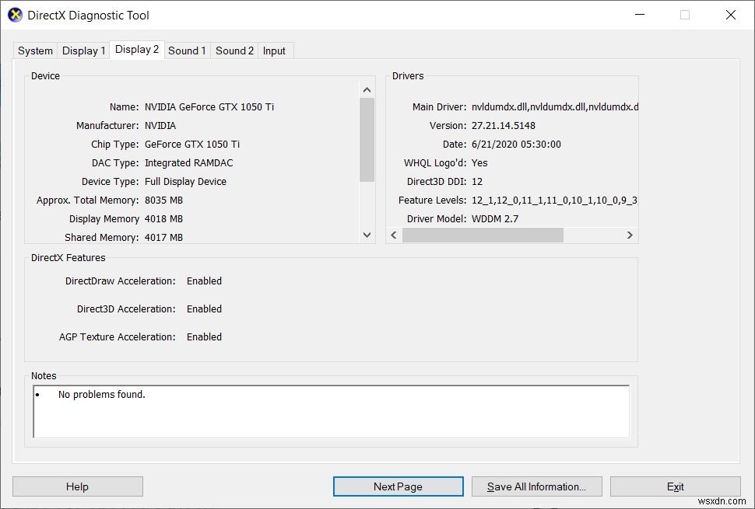The height and width of the screenshot is (509, 755).
Task: Reselect the active Display 2 tab
Action: [x=136, y=49]
